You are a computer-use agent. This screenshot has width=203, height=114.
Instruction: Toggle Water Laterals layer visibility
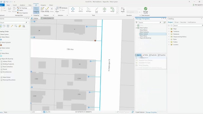pyautogui.click(x=1, y=48)
